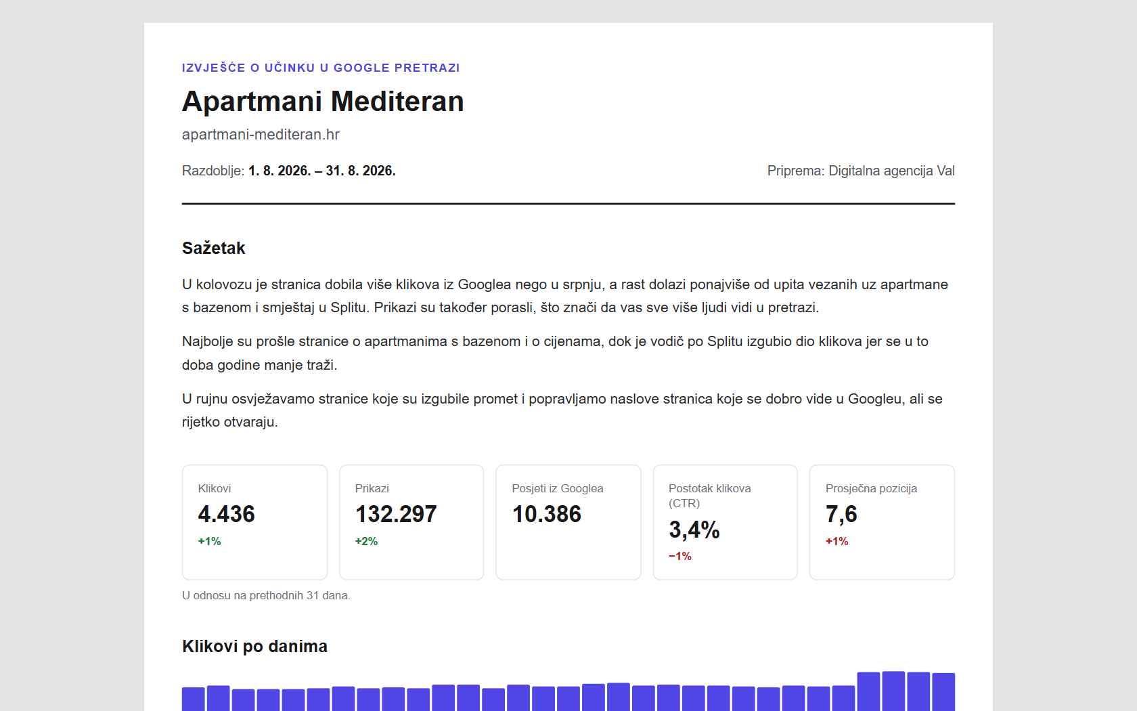Click the +1% change under Klikovi
Viewport: 1137px width, 711px height.
[209, 541]
